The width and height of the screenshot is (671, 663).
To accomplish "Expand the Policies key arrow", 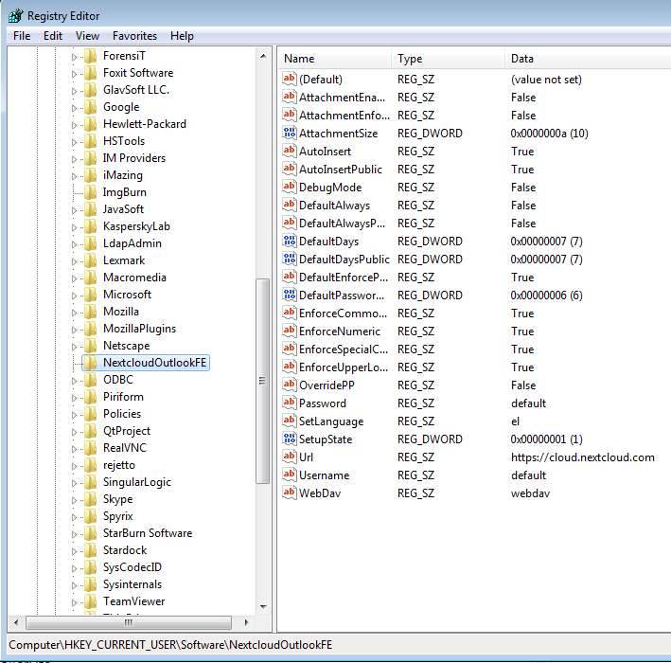I will pyautogui.click(x=75, y=414).
